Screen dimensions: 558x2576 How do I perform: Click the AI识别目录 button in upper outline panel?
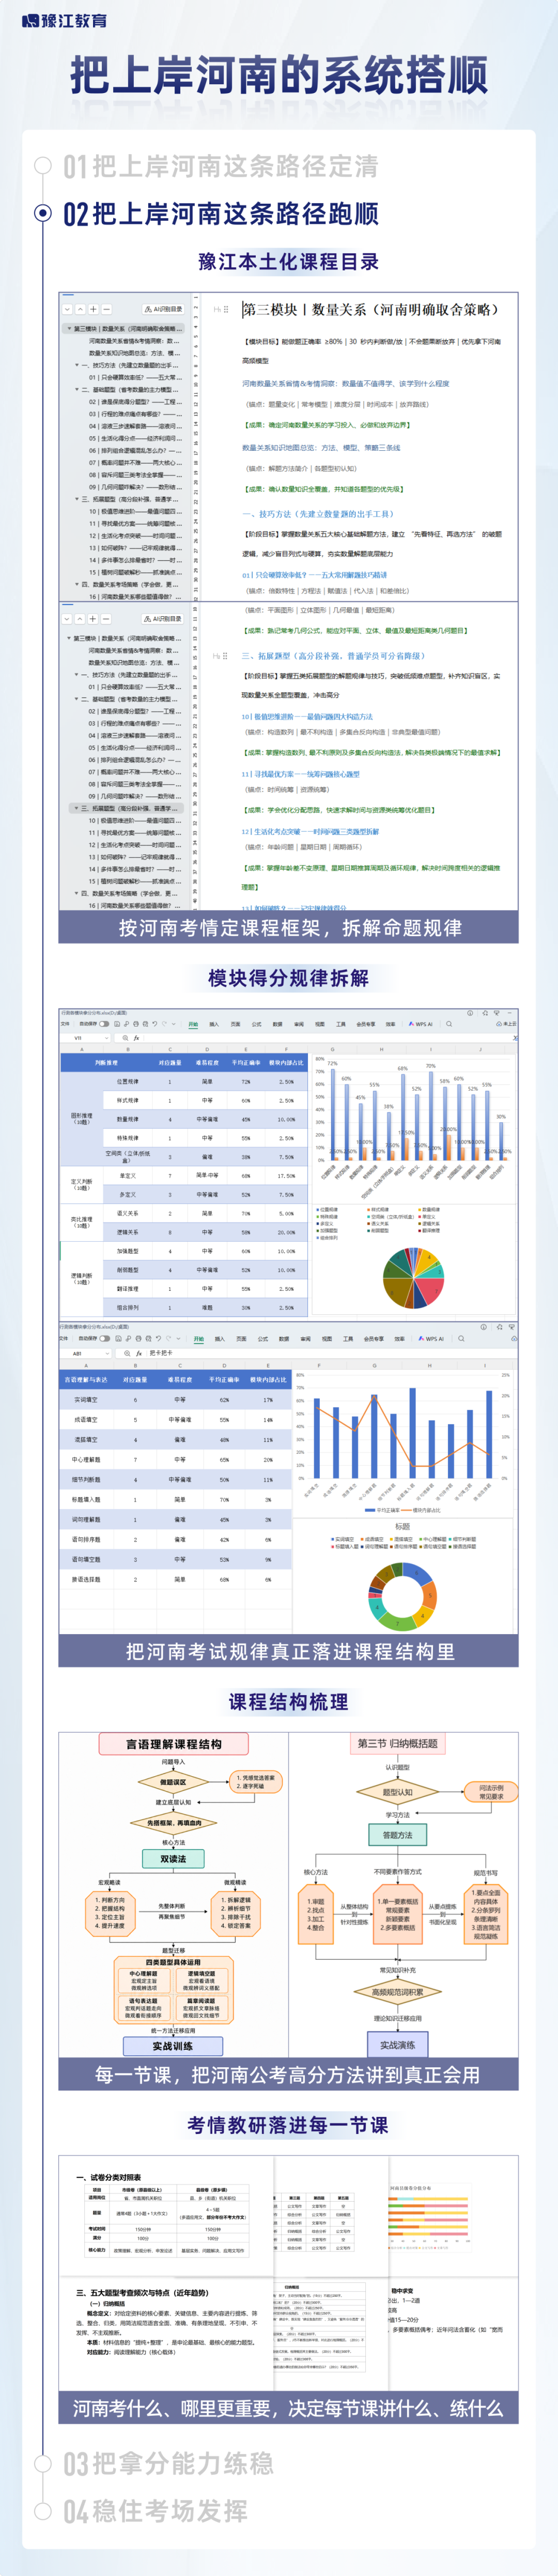click(164, 309)
